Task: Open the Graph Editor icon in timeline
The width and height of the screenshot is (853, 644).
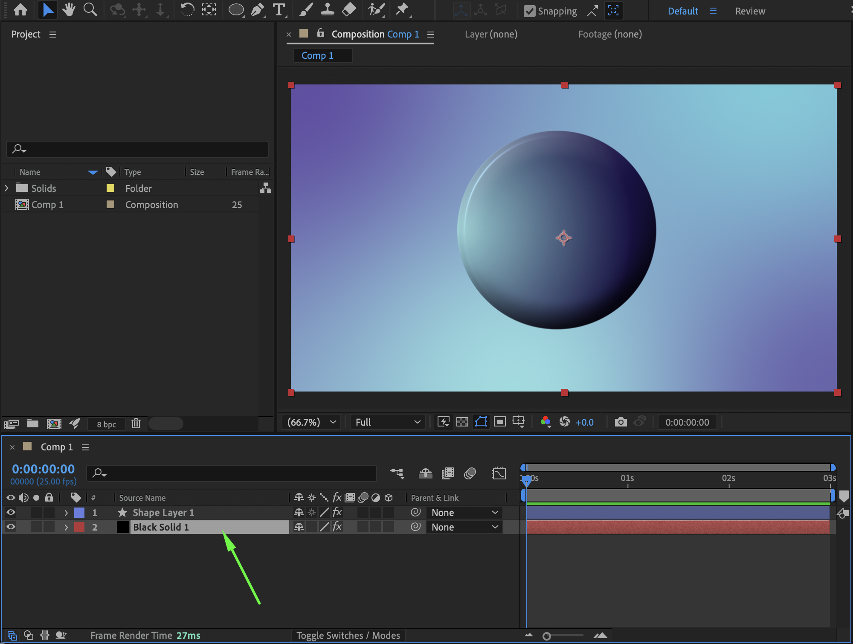Action: [x=499, y=473]
